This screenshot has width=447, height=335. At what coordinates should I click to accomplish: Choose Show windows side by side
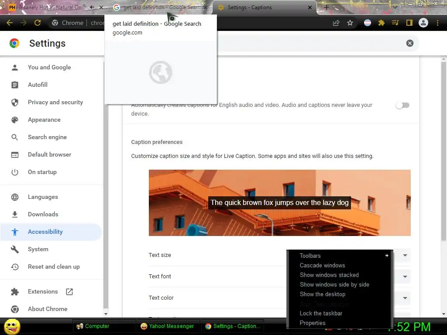340,284
